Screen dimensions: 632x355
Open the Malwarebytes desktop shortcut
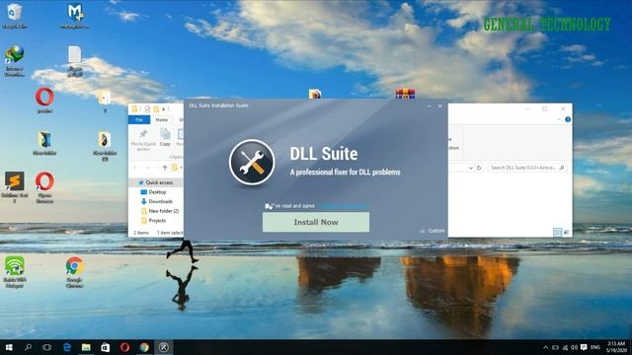[x=75, y=16]
